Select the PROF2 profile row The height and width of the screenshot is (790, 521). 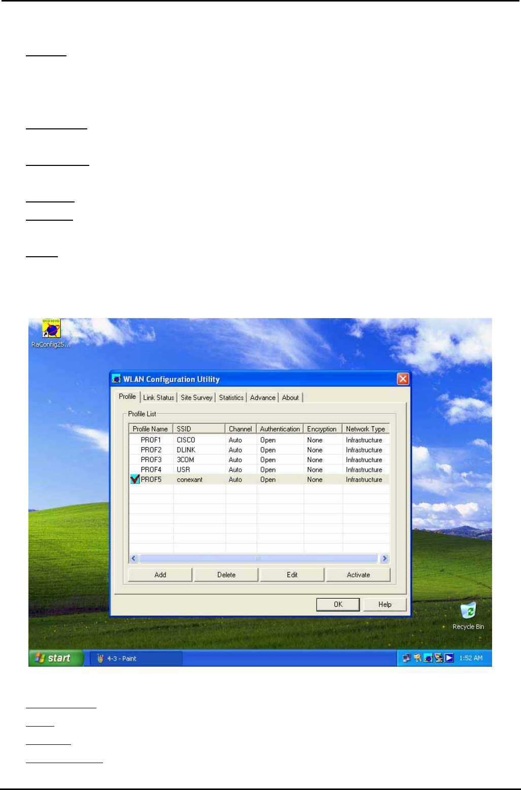[259, 450]
